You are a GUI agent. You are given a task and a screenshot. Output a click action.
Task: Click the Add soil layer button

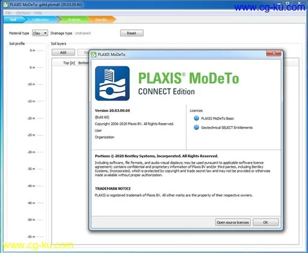pyautogui.click(x=63, y=52)
